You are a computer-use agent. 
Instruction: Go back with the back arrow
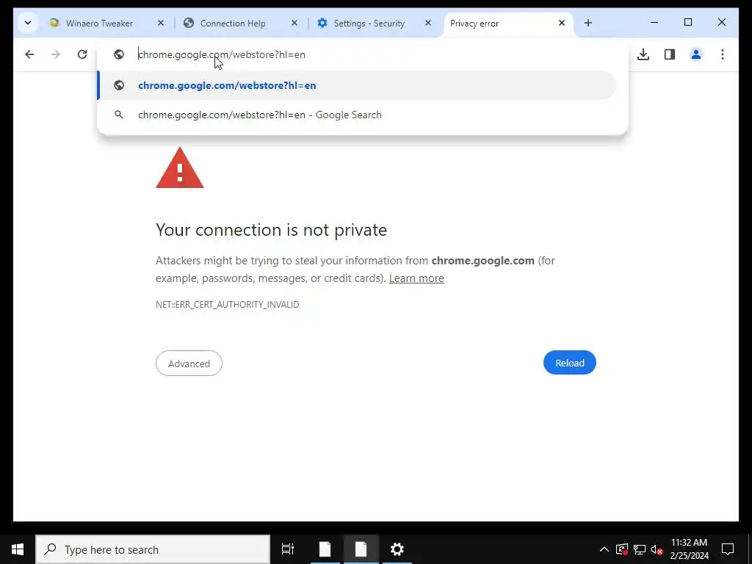(29, 54)
